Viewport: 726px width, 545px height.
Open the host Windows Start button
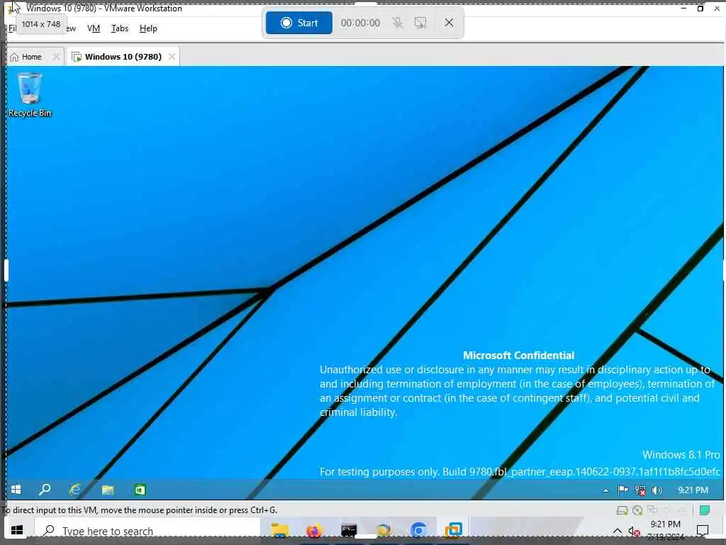17,529
